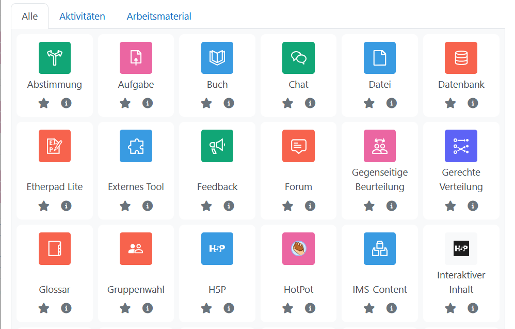Expand info for Gegenseitige Beurteilung

click(392, 206)
